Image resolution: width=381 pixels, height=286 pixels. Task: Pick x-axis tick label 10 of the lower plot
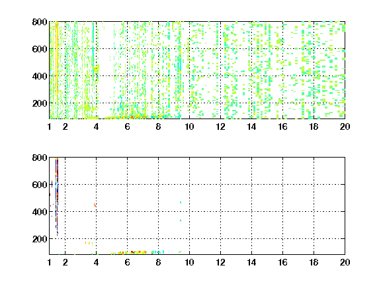click(x=189, y=262)
